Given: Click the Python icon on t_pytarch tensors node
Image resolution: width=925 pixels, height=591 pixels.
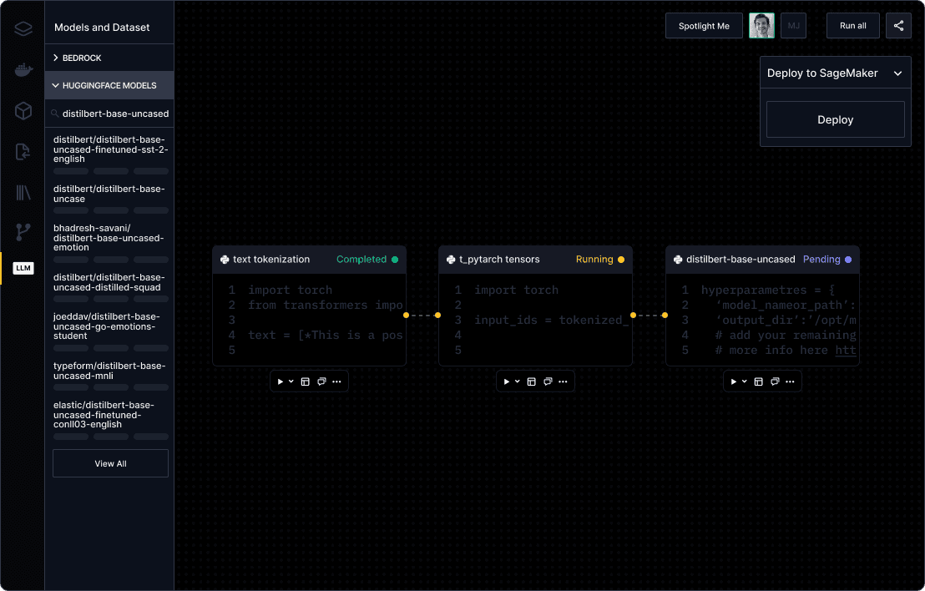Looking at the screenshot, I should pyautogui.click(x=452, y=260).
